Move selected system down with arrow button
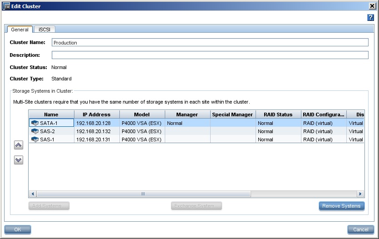 point(19,160)
